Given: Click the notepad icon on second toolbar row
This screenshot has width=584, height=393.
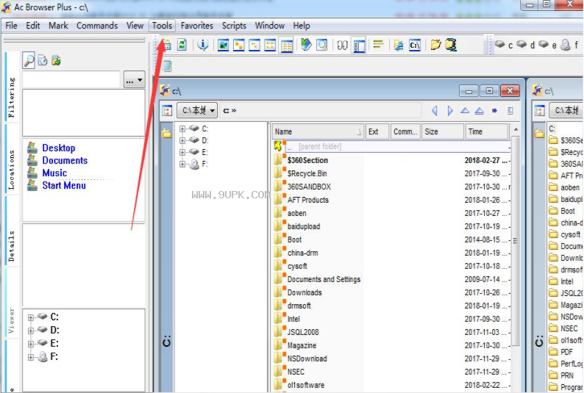Looking at the screenshot, I should pos(167,66).
